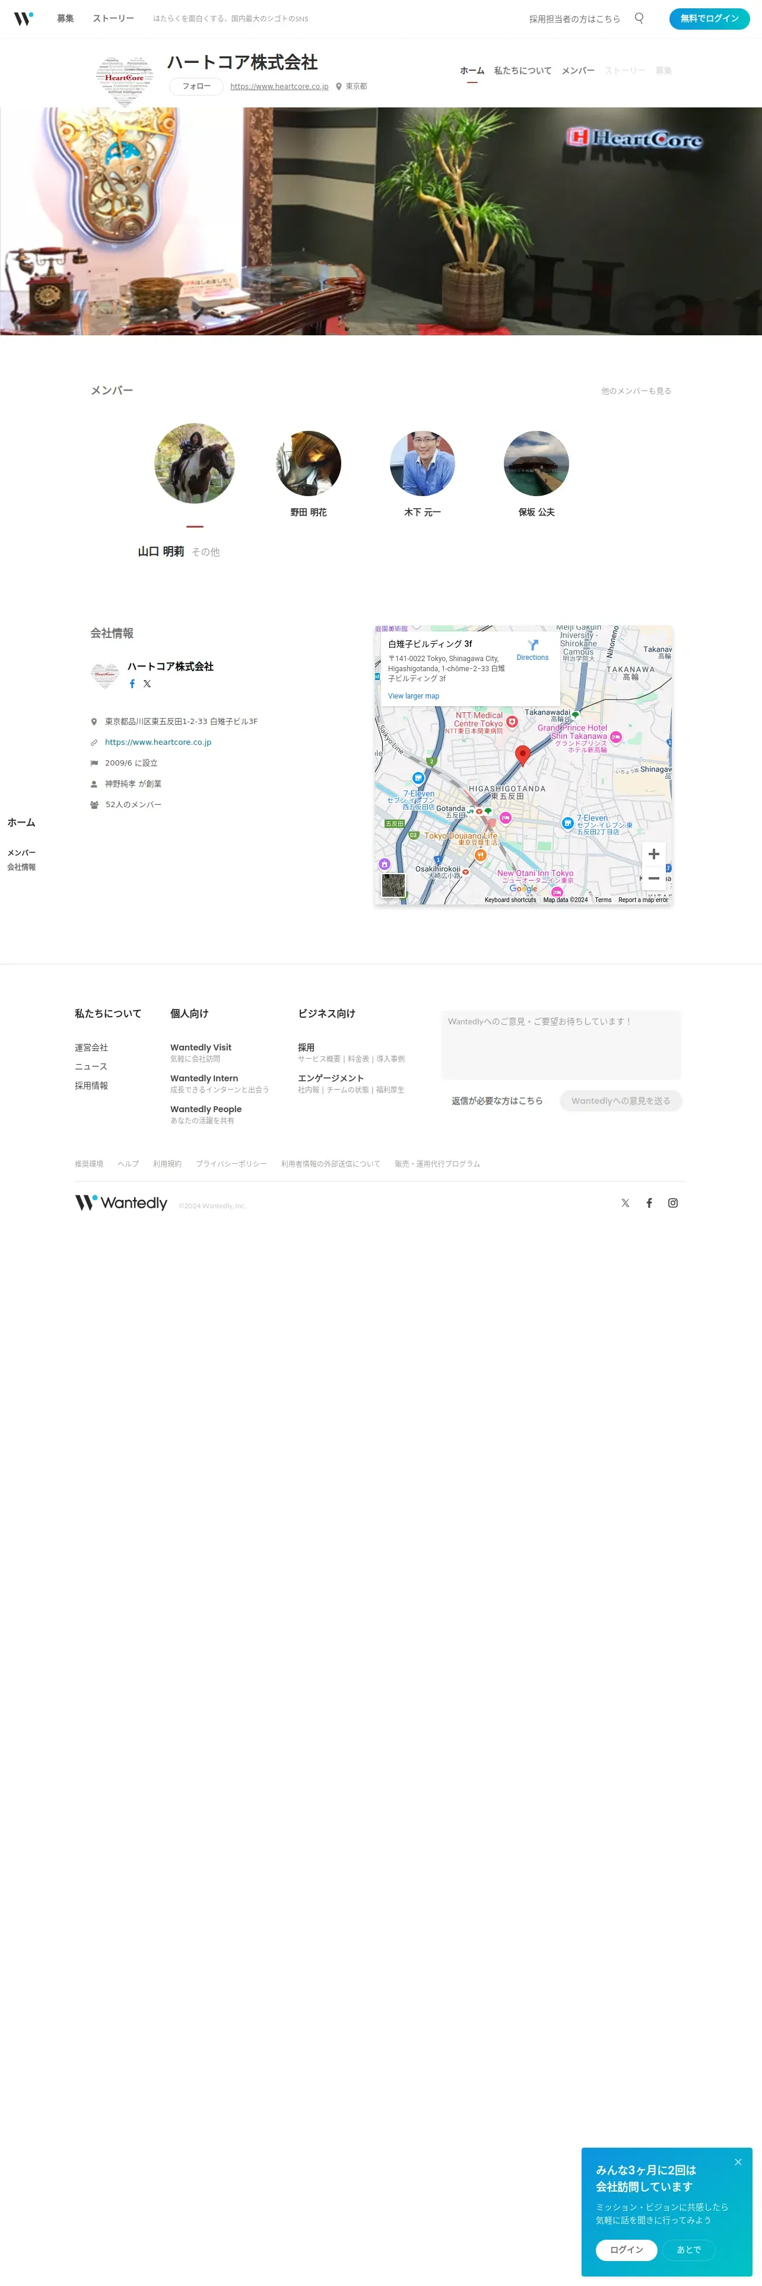The image size is (762, 2286).
Task: Select member photo of 木下 元一
Action: [423, 463]
